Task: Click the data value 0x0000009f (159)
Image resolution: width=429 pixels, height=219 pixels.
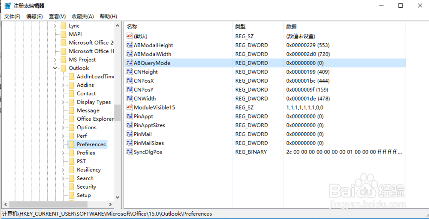Action: coord(307,89)
